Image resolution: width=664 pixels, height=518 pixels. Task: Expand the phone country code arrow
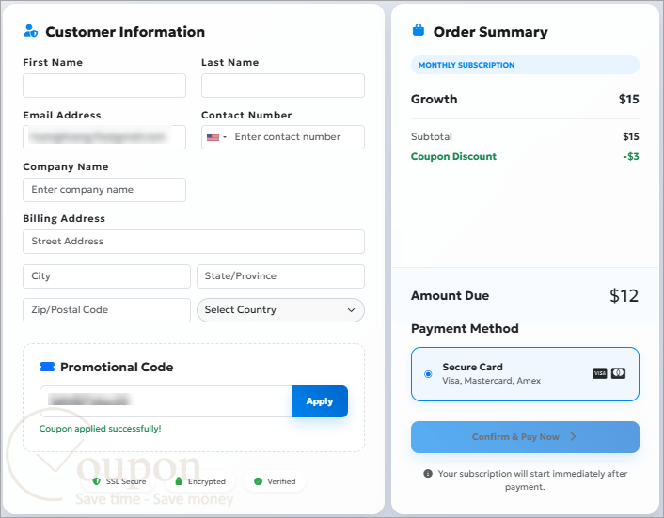tap(225, 137)
